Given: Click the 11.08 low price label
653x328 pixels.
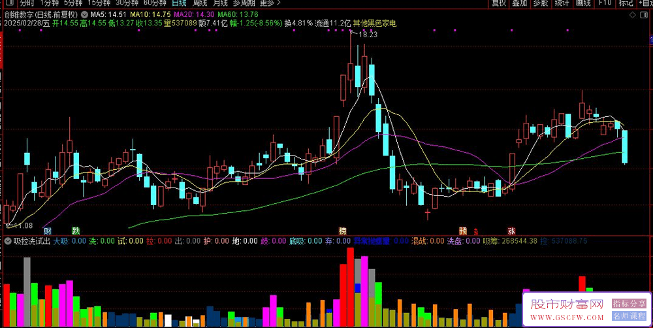Looking at the screenshot, I should point(23,226).
